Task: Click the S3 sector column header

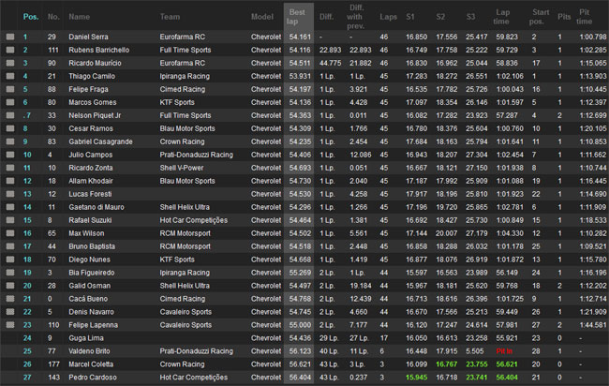Action: 470,17
